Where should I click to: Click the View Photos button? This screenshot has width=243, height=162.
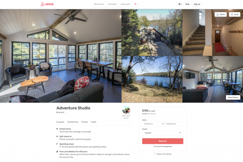[233, 97]
